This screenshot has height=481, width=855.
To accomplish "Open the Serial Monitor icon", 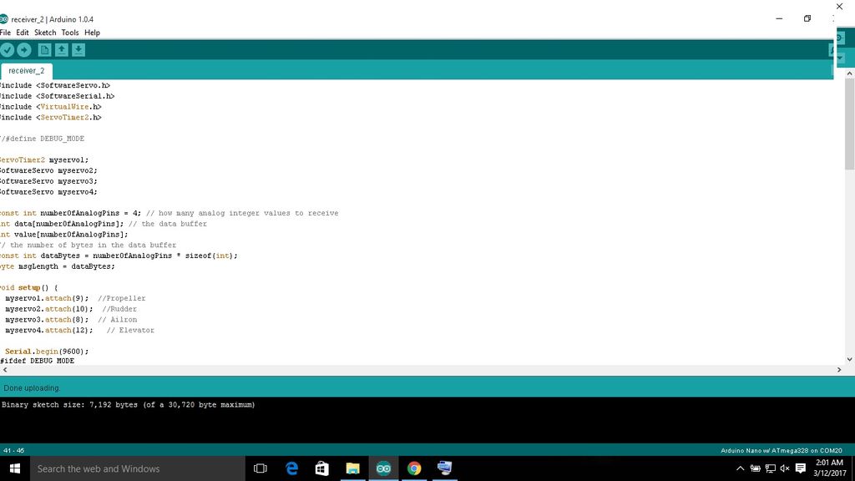I will tap(839, 38).
